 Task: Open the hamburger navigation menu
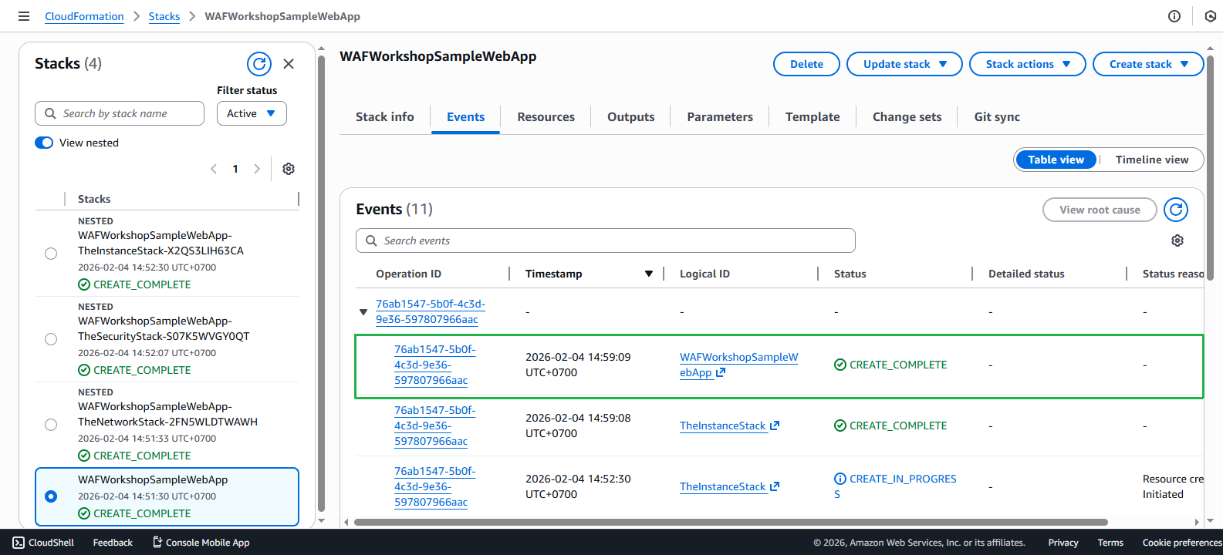tap(24, 16)
